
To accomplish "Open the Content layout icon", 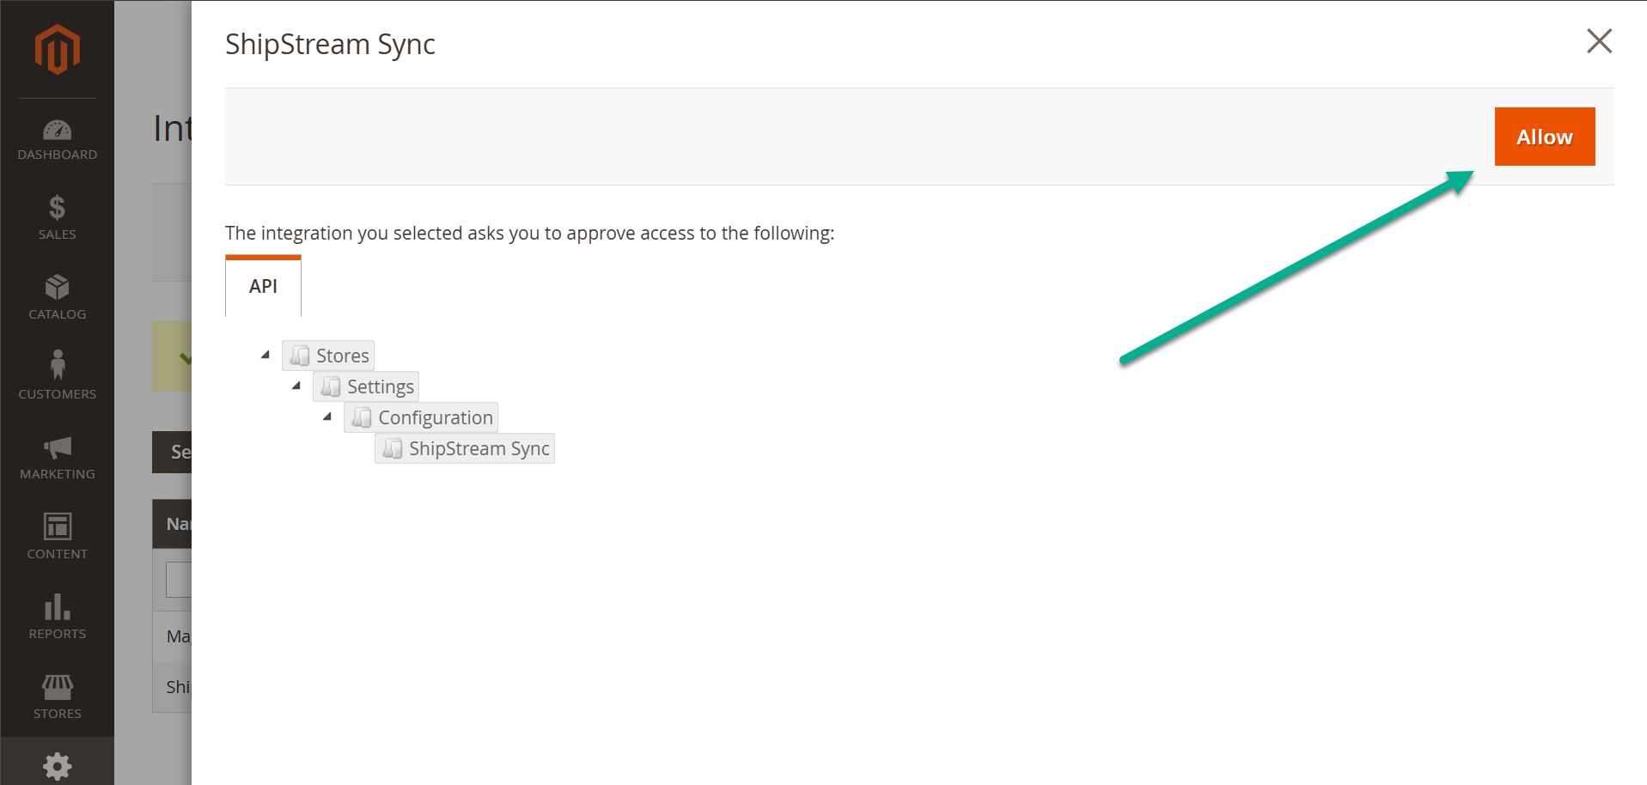I will (x=57, y=526).
